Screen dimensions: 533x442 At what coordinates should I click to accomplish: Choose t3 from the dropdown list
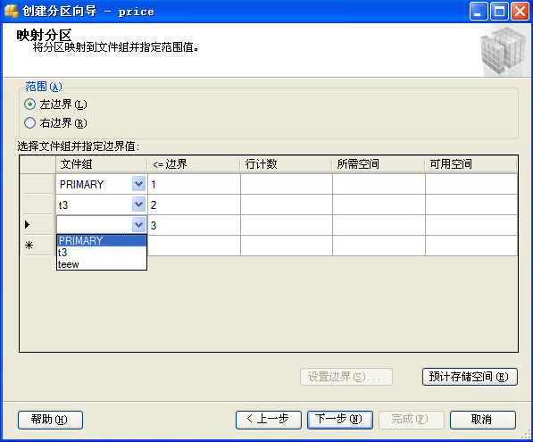(x=102, y=253)
